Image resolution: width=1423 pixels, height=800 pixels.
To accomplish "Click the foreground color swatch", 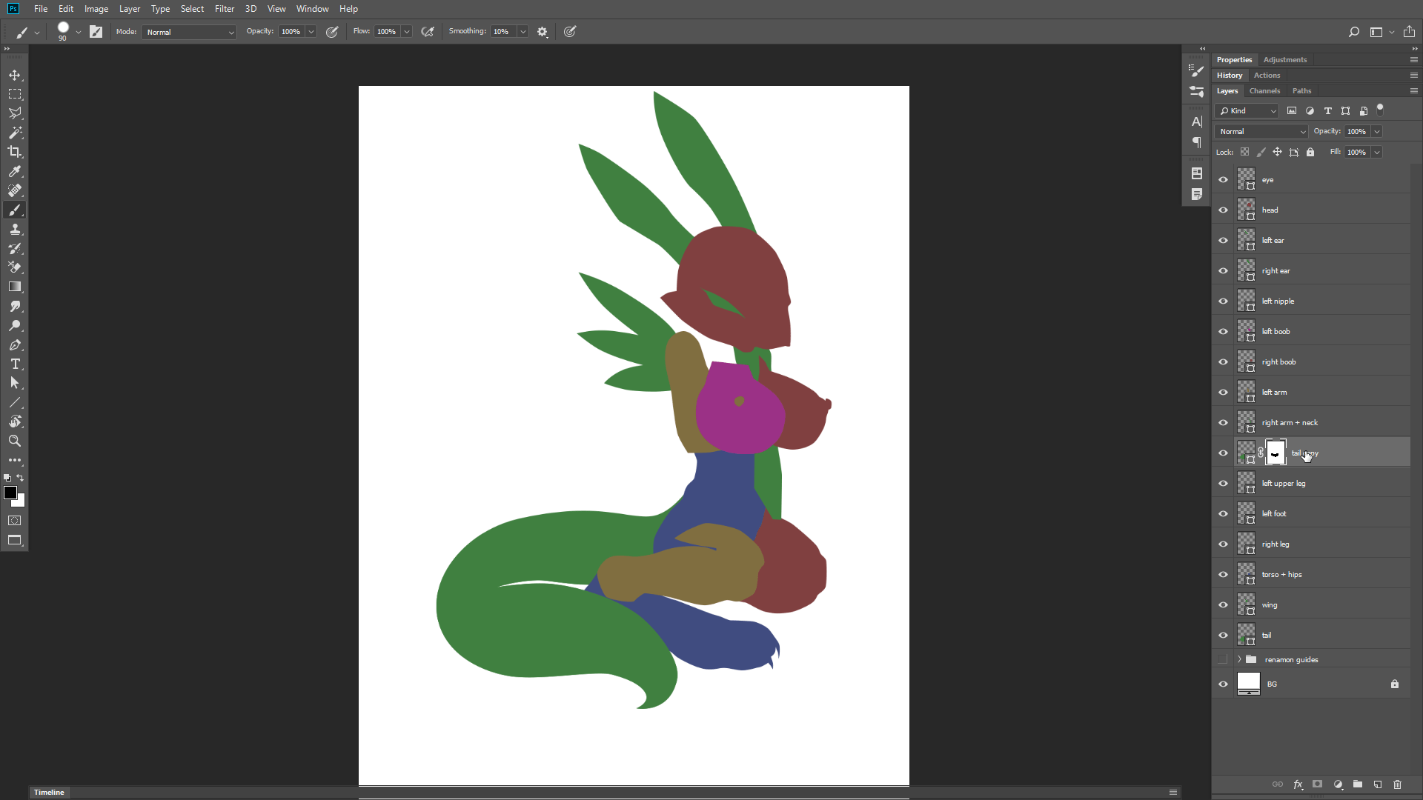I will [10, 493].
